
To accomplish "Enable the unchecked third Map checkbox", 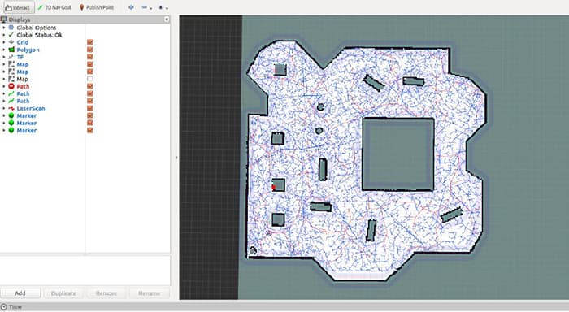I will pos(90,79).
